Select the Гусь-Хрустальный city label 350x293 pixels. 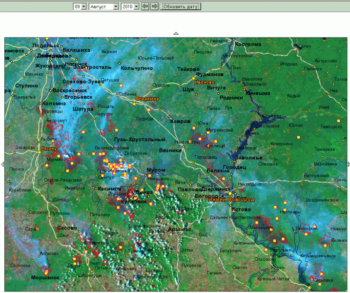(140, 140)
